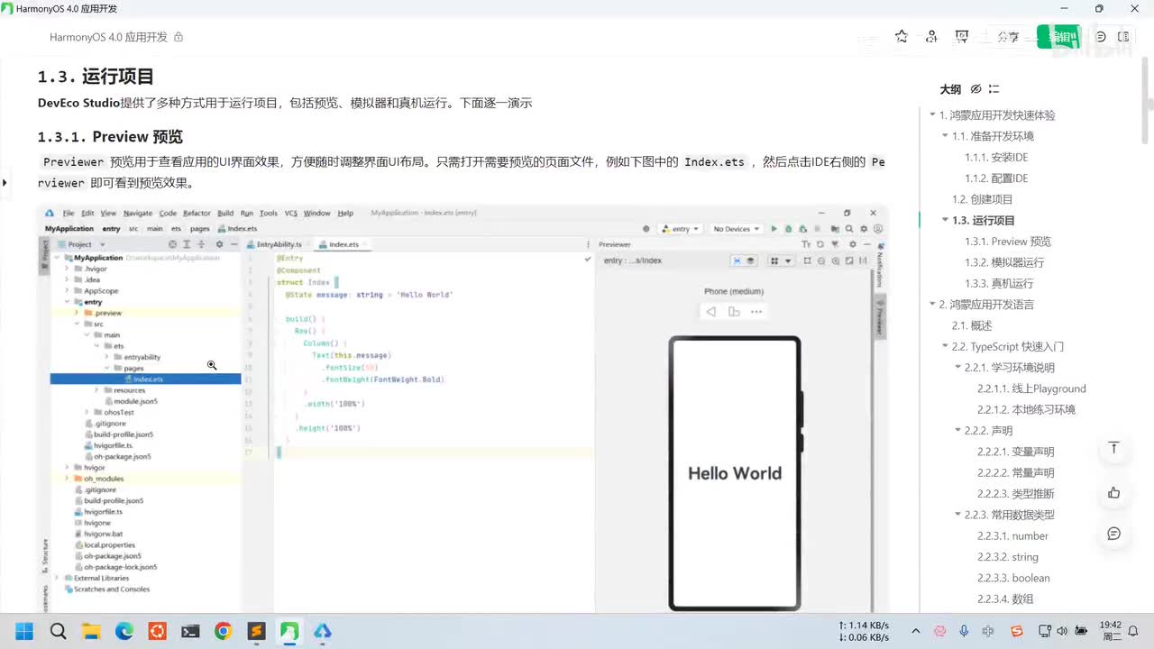Click the outline list-level icon

click(994, 89)
